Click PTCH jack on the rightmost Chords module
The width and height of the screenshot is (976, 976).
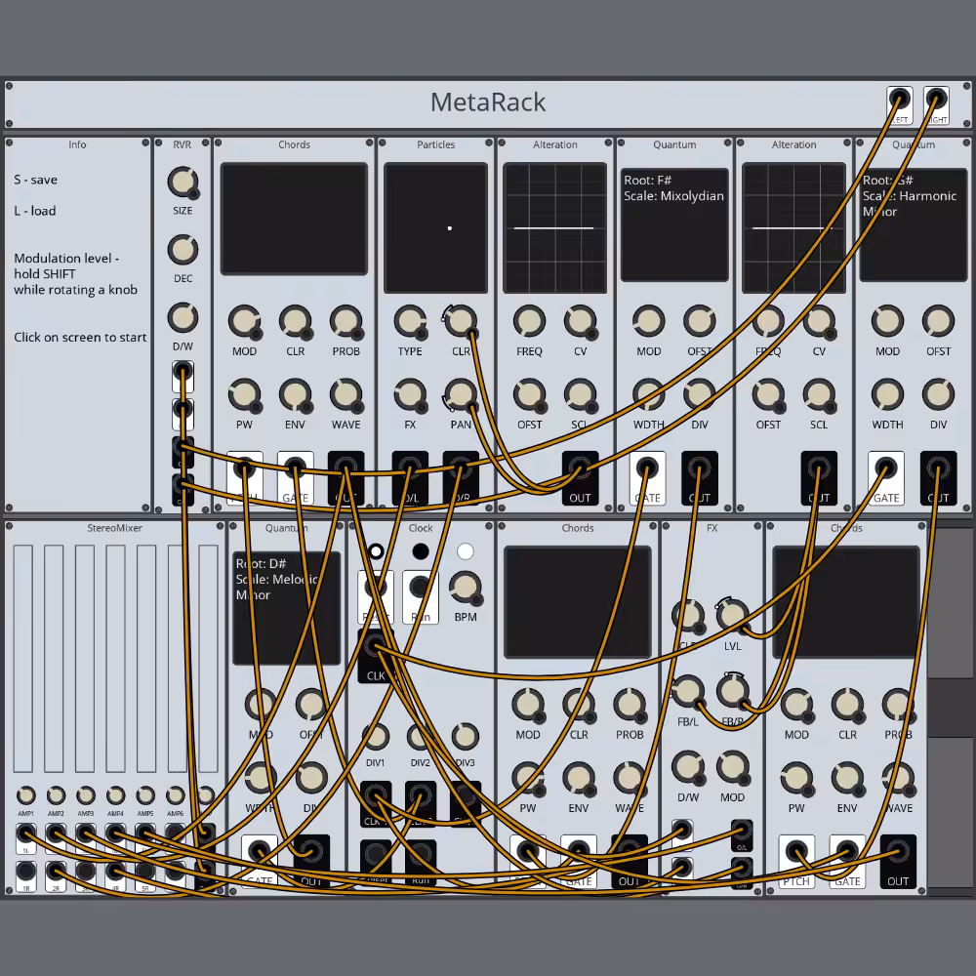pyautogui.click(x=796, y=851)
